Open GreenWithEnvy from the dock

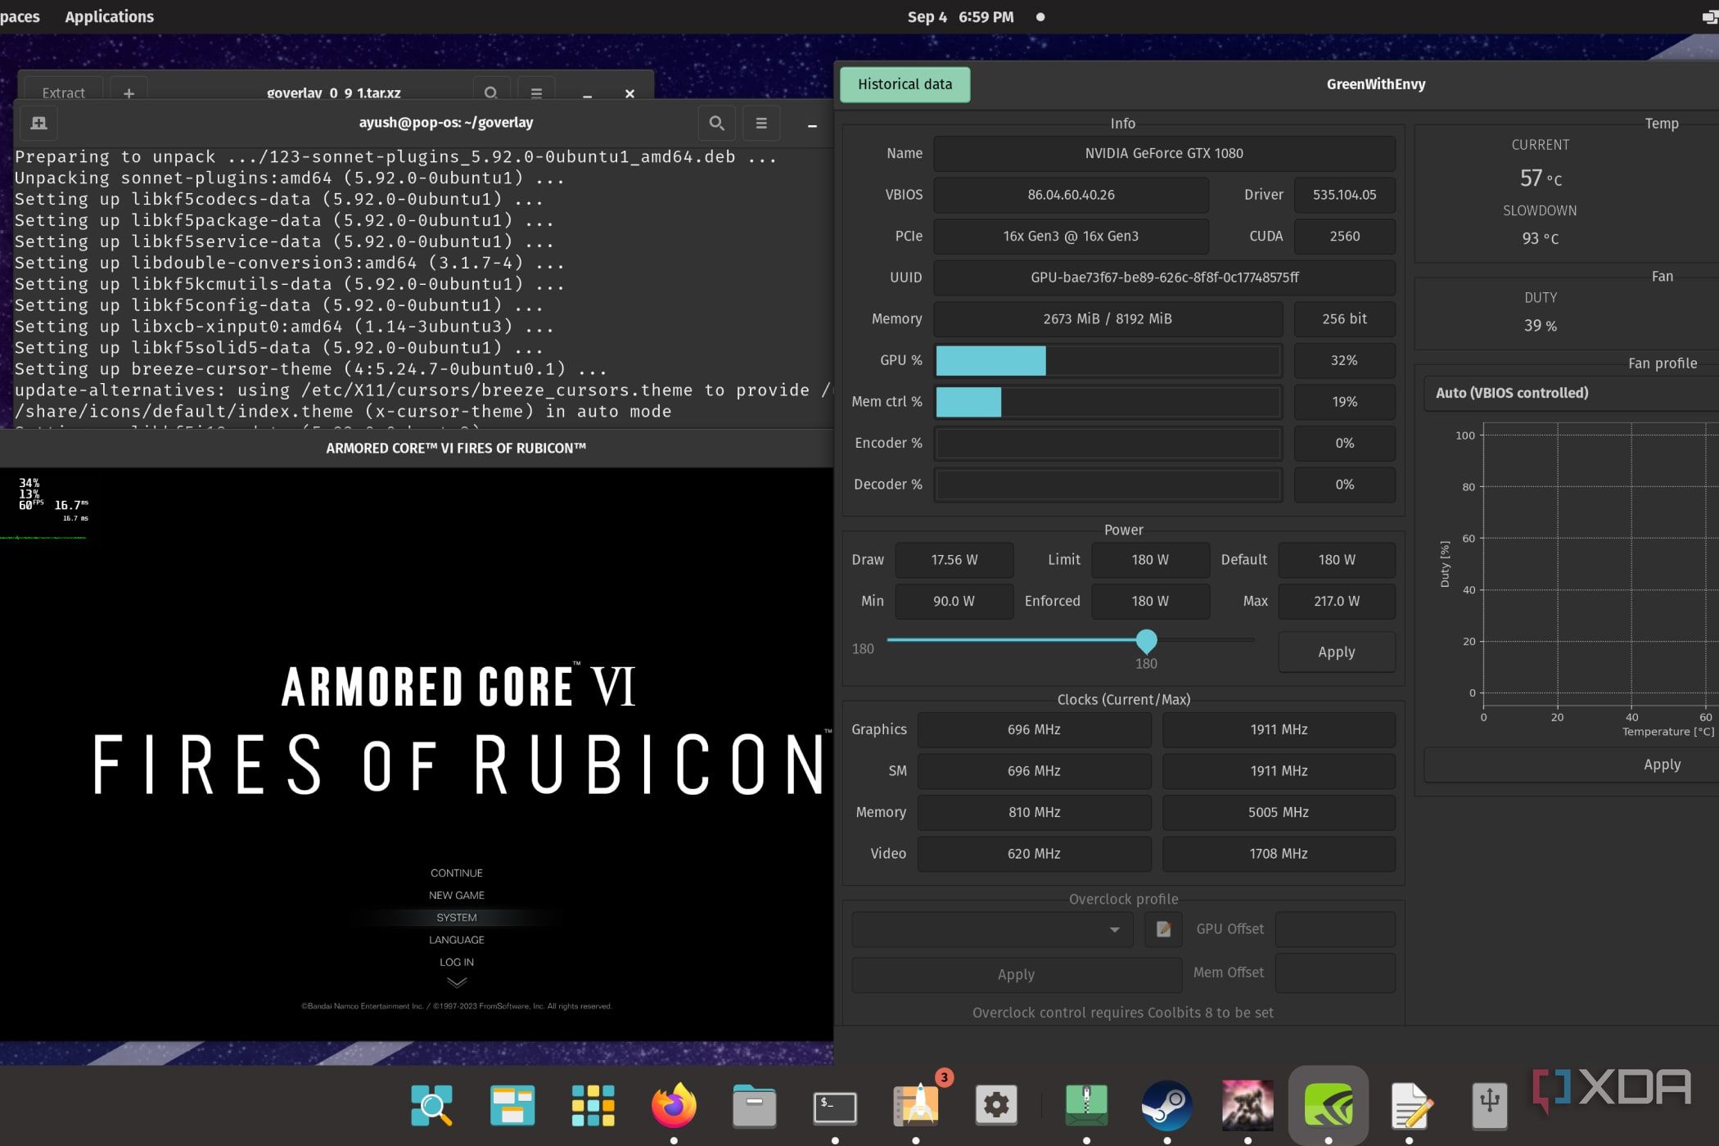[x=1329, y=1103]
